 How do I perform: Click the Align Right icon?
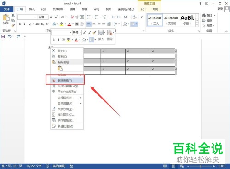click(99, 24)
